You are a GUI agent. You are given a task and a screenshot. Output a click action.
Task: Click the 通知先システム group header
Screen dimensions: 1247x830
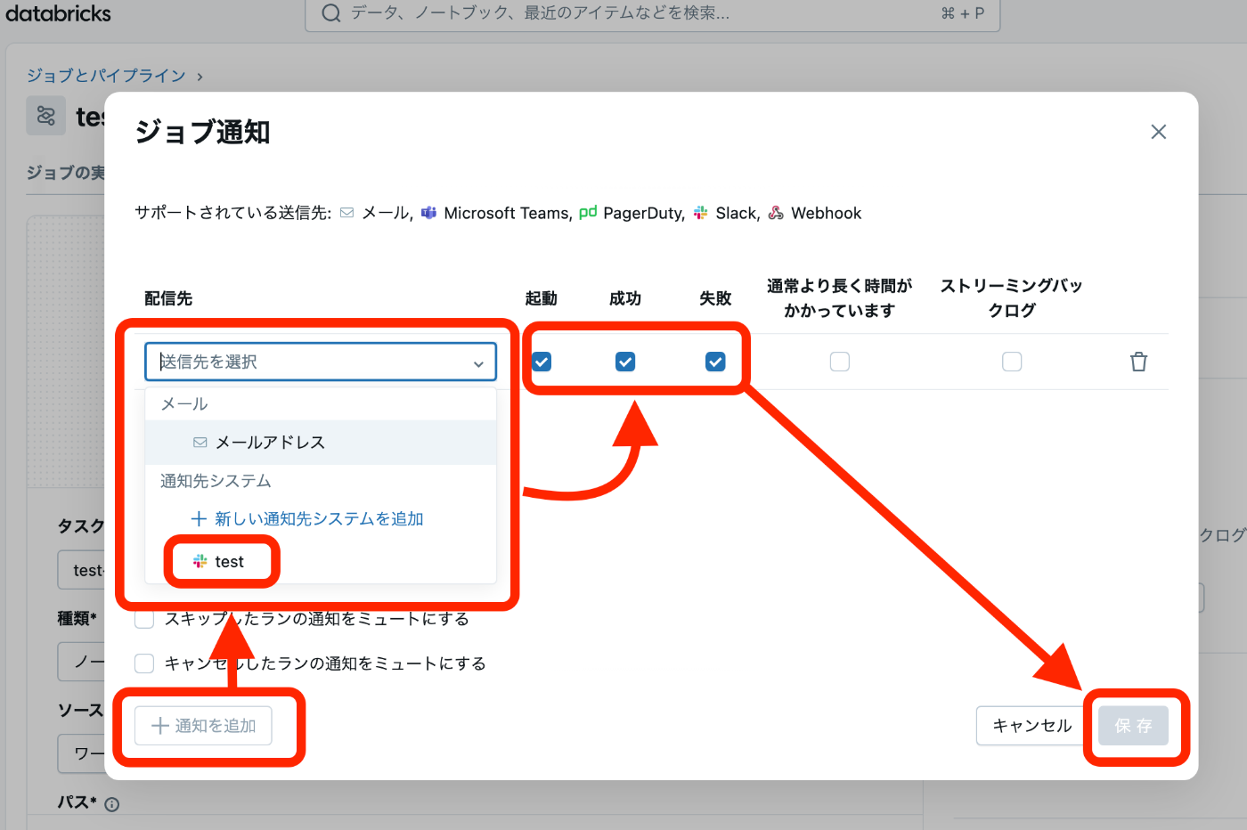pos(216,481)
